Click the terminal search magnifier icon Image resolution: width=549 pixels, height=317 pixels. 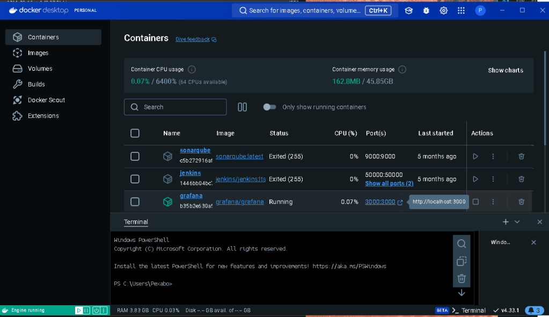[x=462, y=244]
